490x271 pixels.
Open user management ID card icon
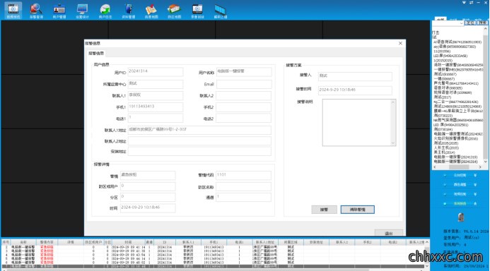[x=59, y=11]
